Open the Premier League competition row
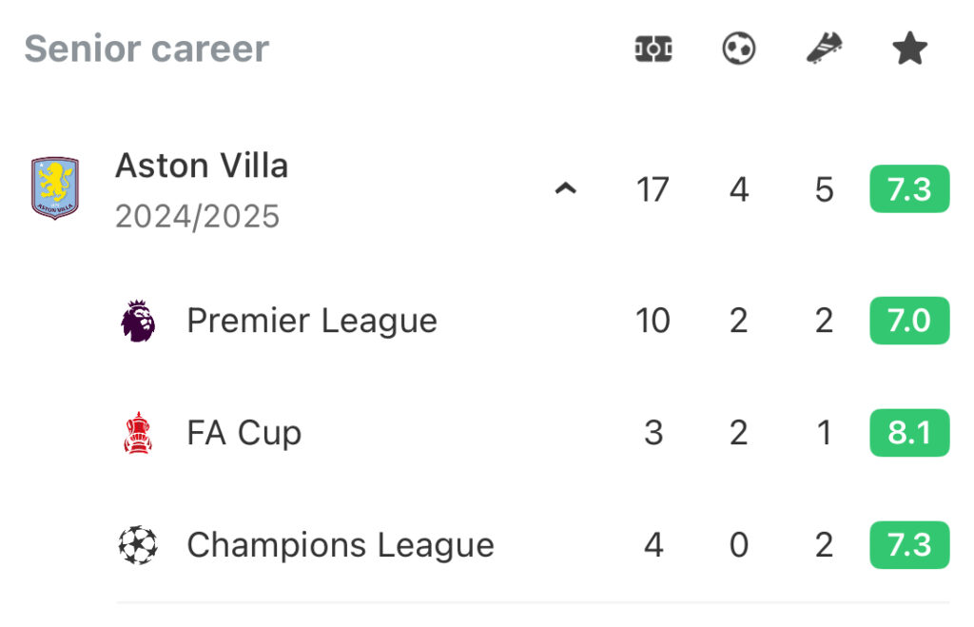974x627 pixels. 533,321
